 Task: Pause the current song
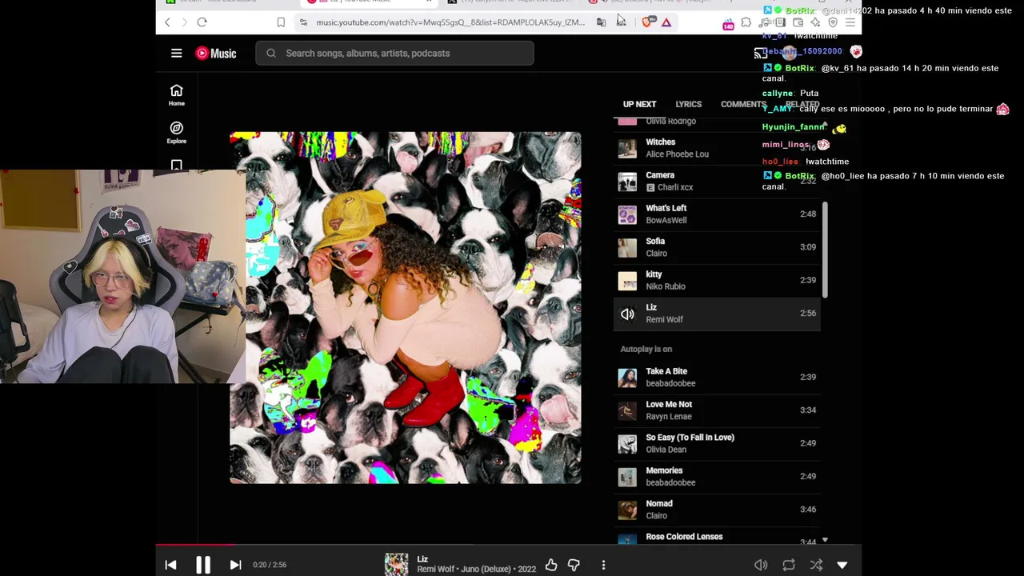[x=202, y=565]
